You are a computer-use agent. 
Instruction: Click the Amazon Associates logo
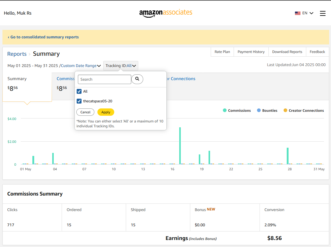tap(166, 13)
